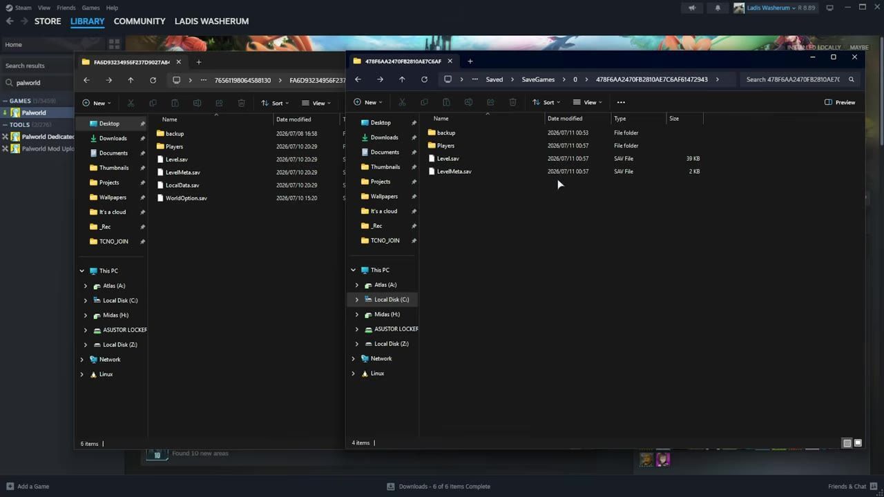Open Steam grid collections view icon

114,44
